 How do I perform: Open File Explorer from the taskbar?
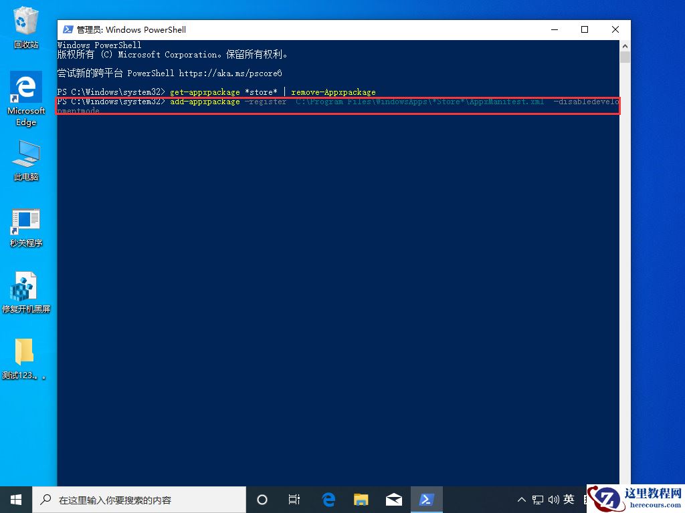click(x=361, y=500)
